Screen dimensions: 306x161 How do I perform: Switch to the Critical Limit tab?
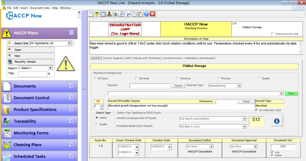(140, 58)
